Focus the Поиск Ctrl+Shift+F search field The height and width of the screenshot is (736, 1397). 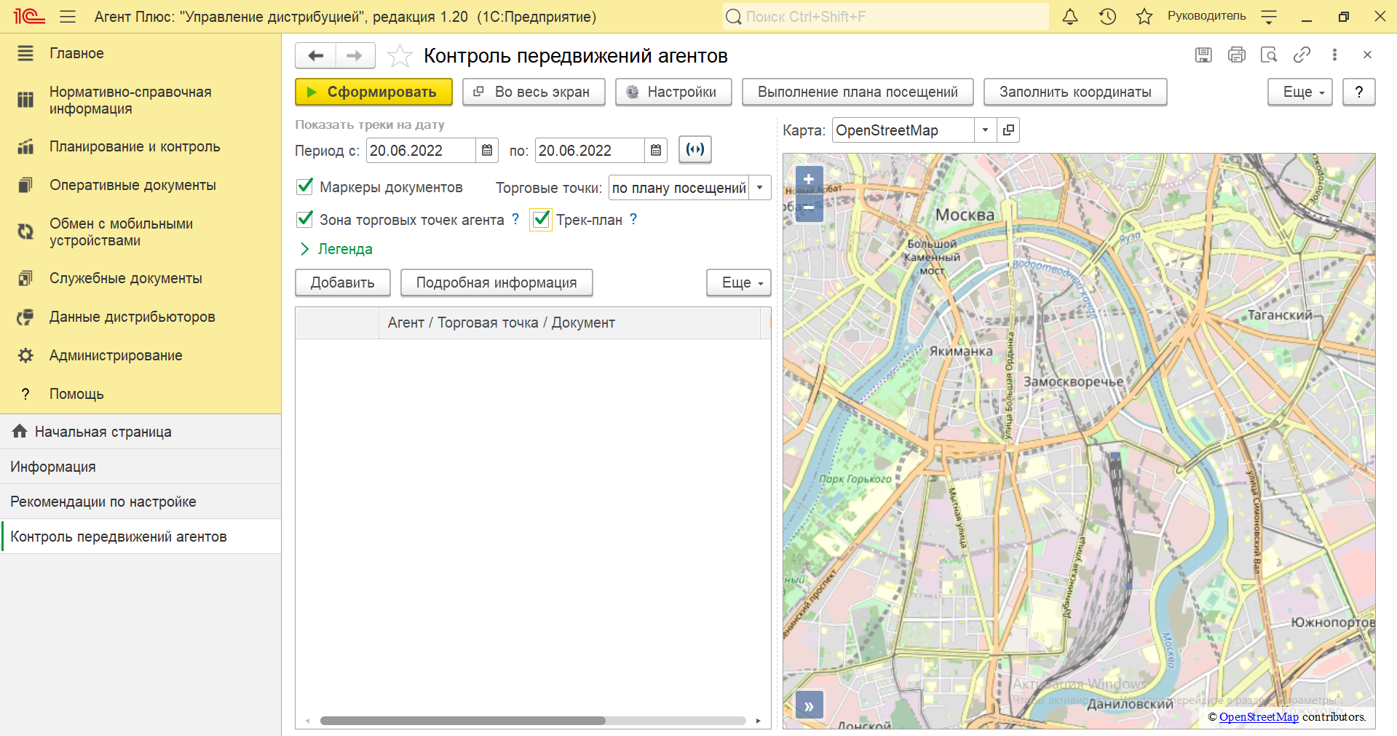885,16
